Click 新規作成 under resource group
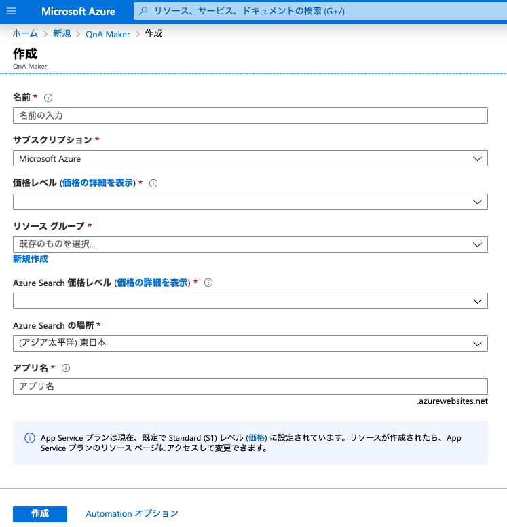This screenshot has width=507, height=527. [31, 259]
